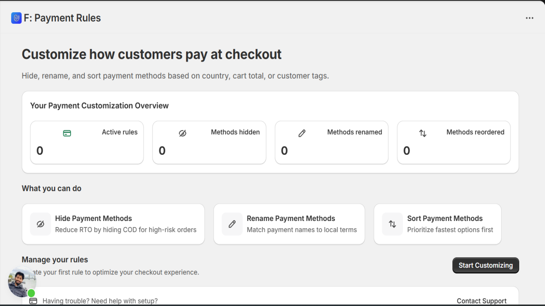Screen dimensions: 545x306
Task: Click the green online status dot
Action: pyautogui.click(x=31, y=293)
